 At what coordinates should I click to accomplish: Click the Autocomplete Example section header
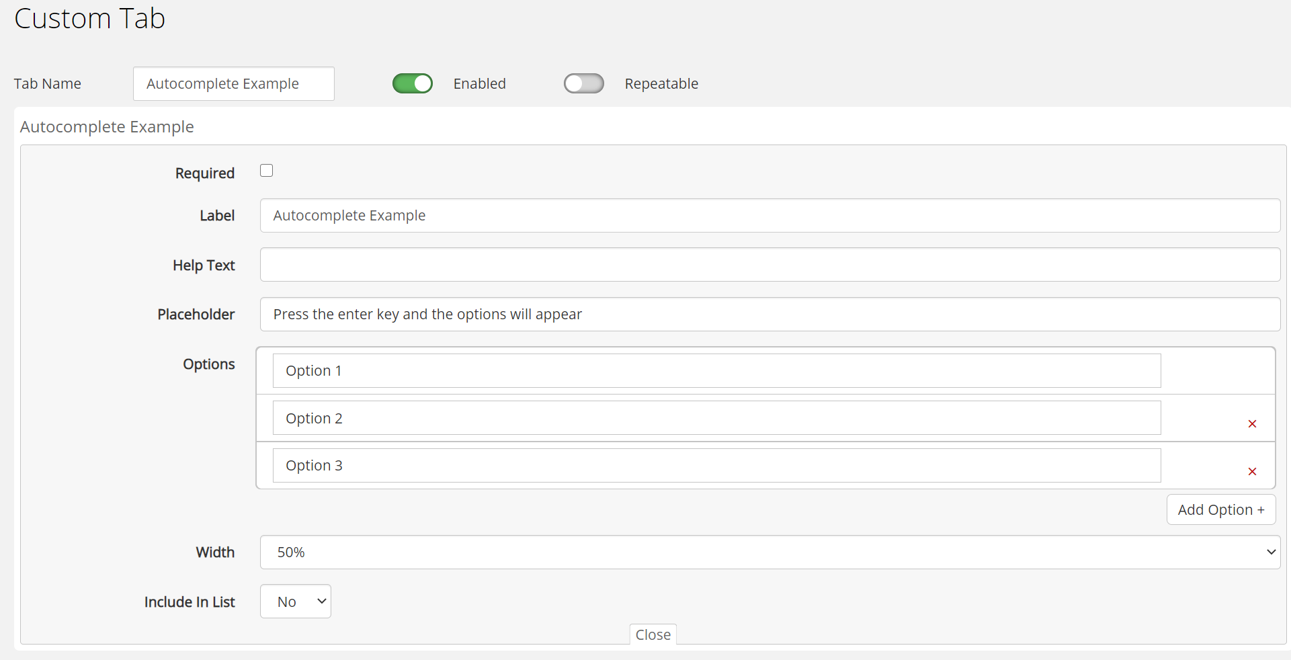pos(107,127)
